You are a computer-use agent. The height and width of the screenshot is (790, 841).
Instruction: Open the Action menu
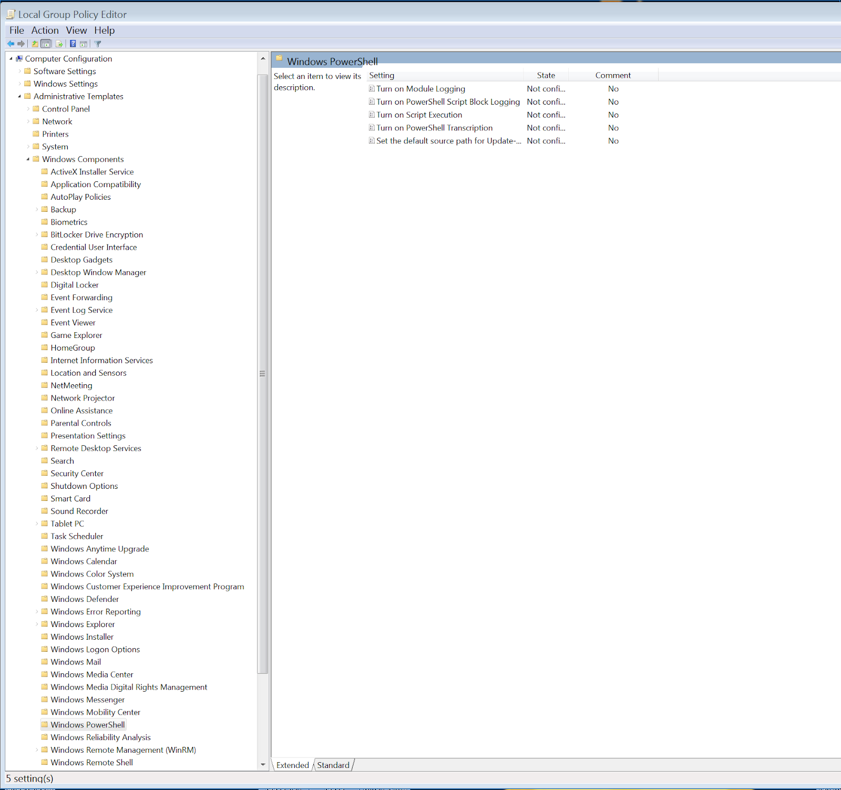click(x=45, y=30)
